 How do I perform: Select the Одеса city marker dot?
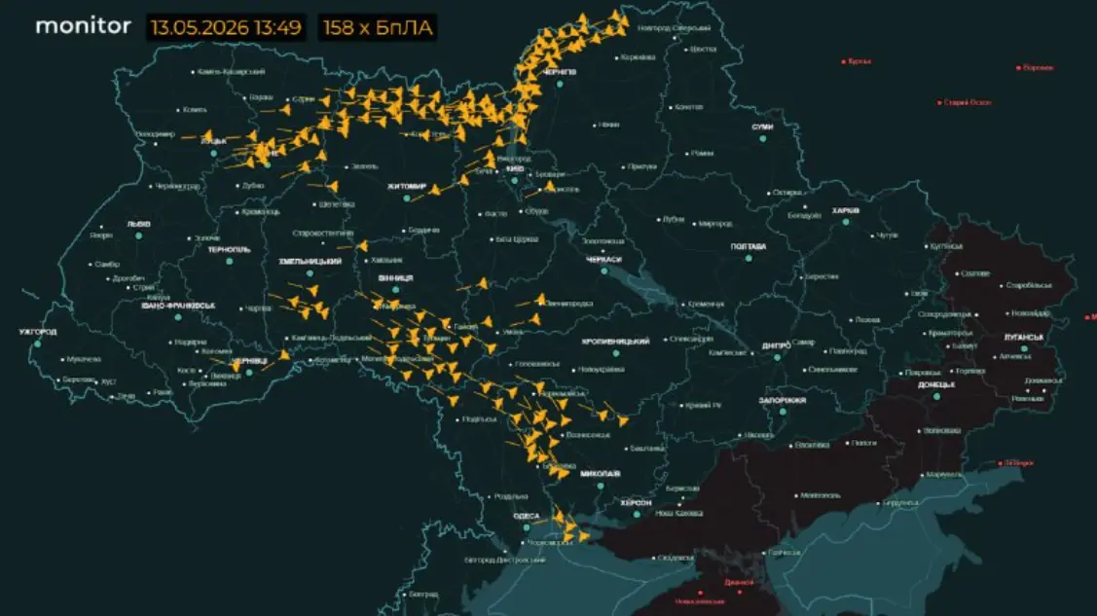tap(526, 527)
